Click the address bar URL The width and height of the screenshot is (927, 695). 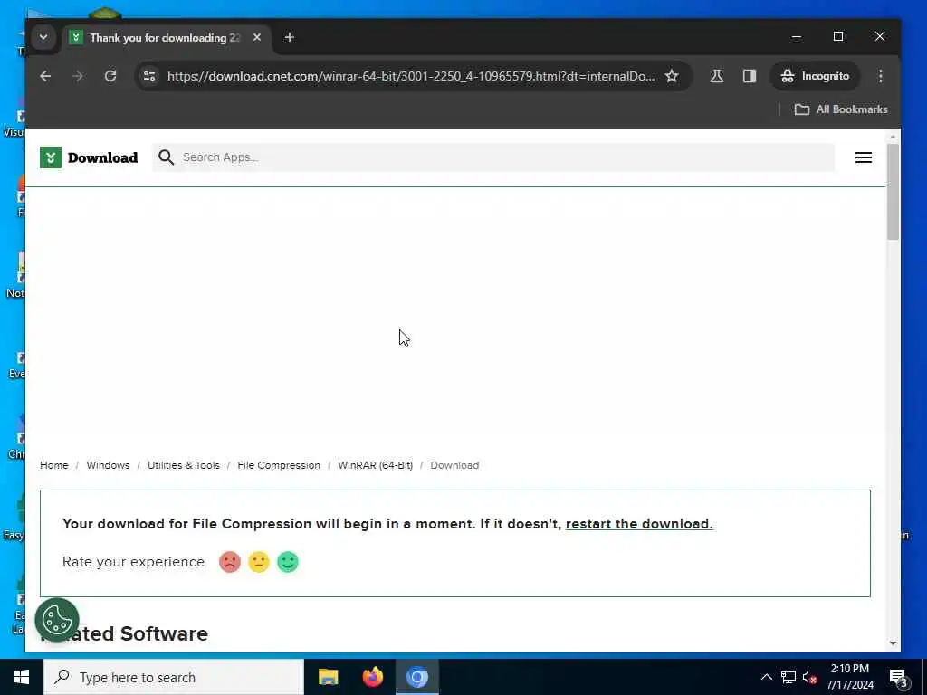tap(411, 76)
